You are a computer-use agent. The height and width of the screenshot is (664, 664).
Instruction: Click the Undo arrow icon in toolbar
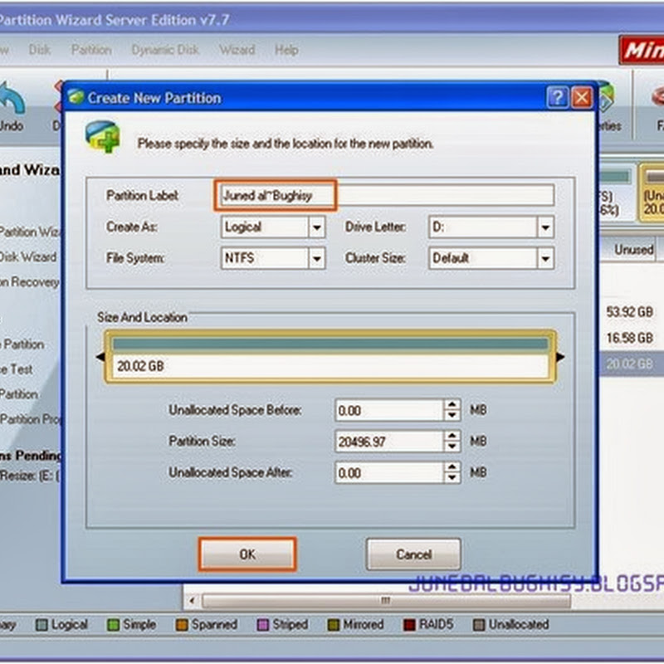click(12, 98)
